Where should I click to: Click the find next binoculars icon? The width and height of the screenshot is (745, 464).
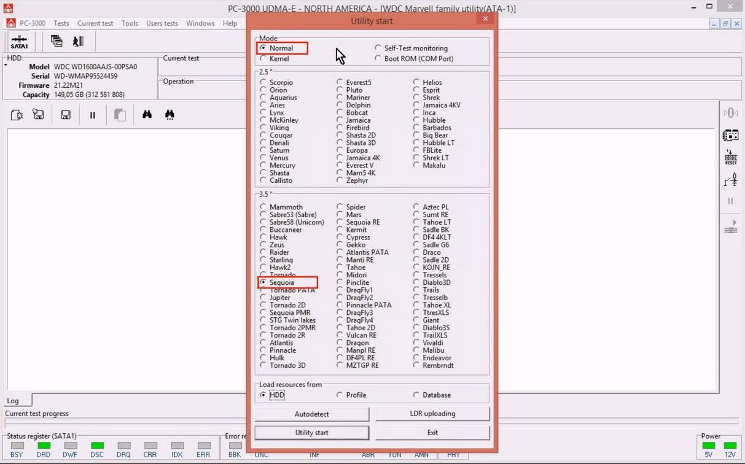170,114
